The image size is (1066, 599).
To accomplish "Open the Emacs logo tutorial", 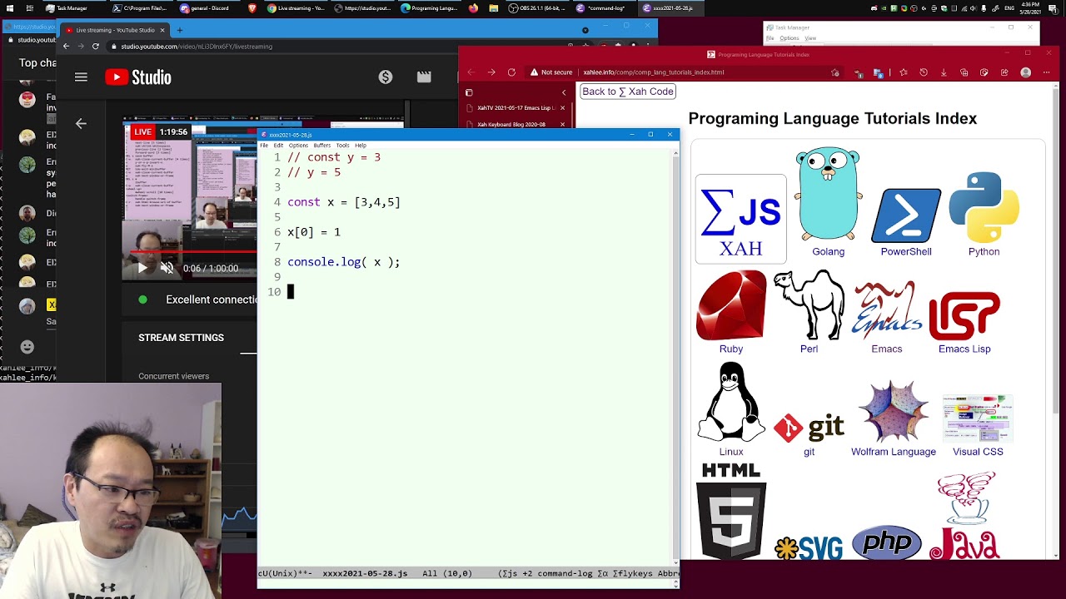I will tap(887, 310).
